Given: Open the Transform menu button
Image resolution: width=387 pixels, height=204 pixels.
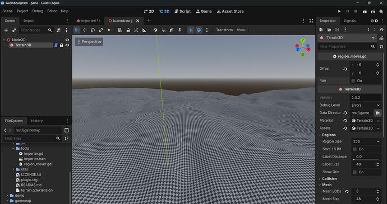Looking at the screenshot, I should click(x=224, y=30).
